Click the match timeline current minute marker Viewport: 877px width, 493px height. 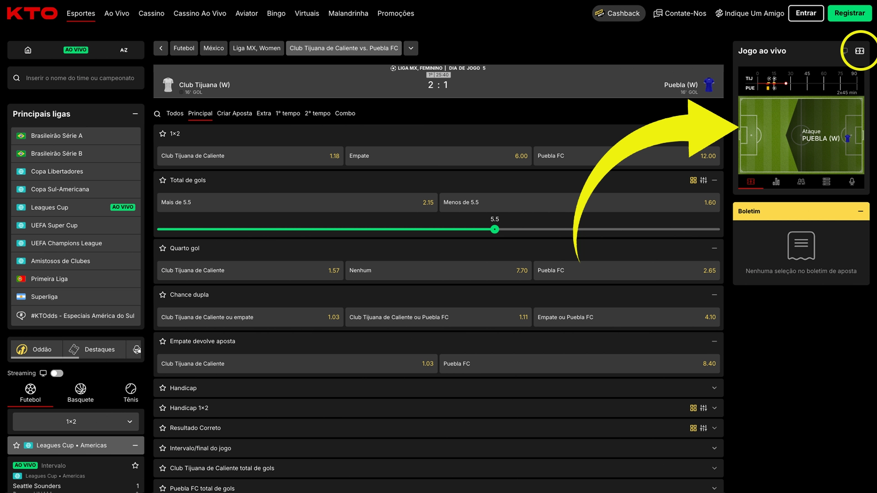786,84
